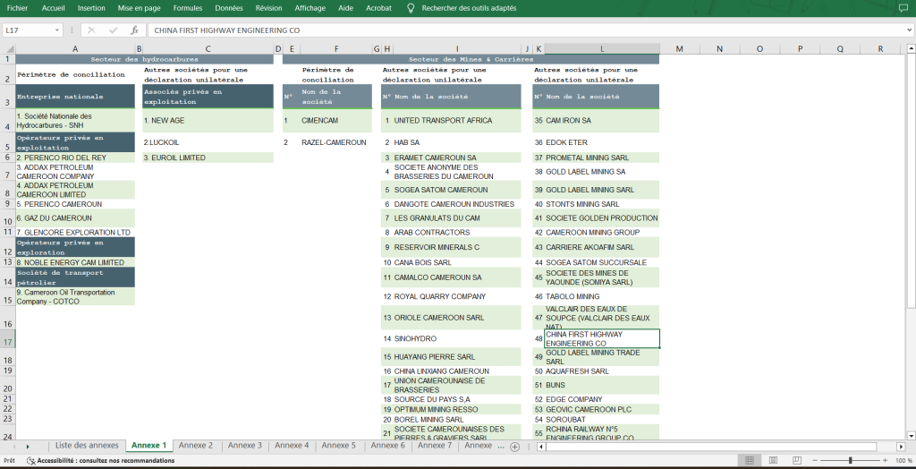This screenshot has height=469, width=916.
Task: Click horizontal scrollbar right arrow
Action: [x=899, y=447]
